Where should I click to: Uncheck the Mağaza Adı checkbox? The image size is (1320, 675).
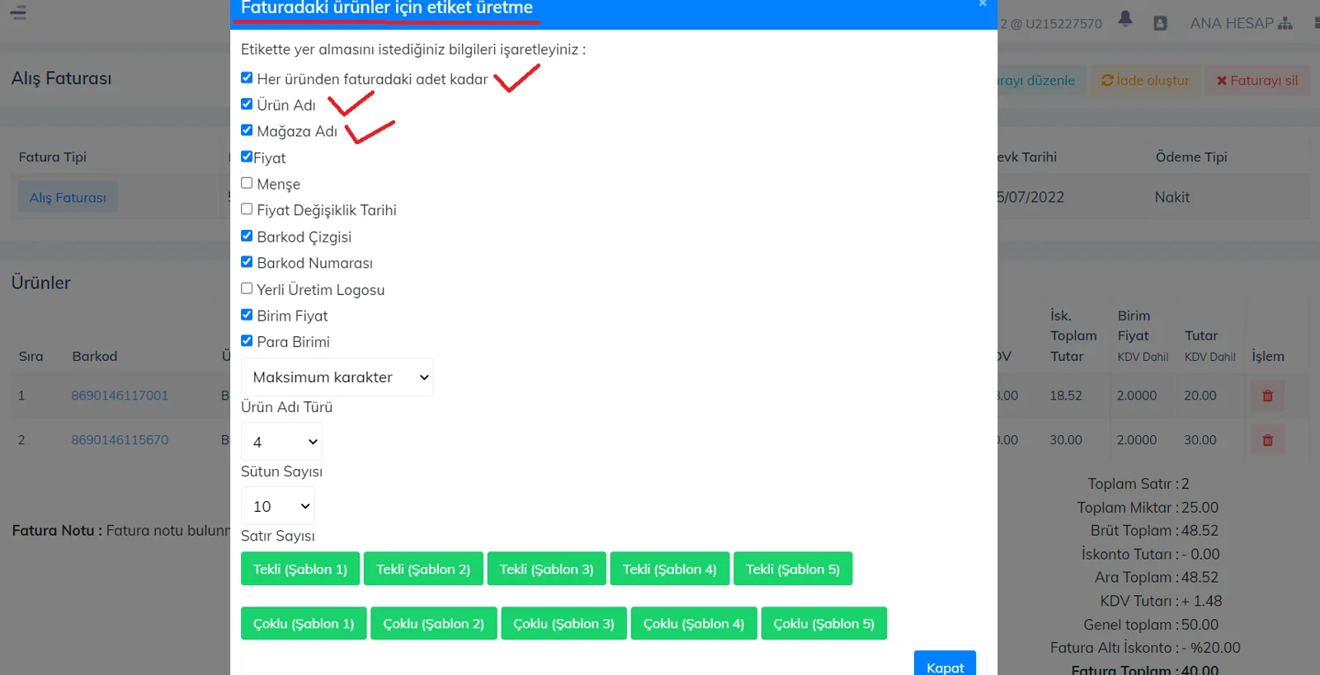(247, 130)
